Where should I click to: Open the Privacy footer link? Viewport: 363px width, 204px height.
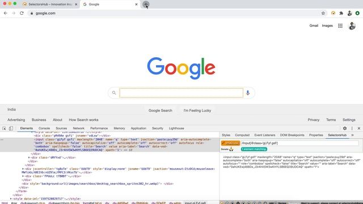click(x=314, y=120)
